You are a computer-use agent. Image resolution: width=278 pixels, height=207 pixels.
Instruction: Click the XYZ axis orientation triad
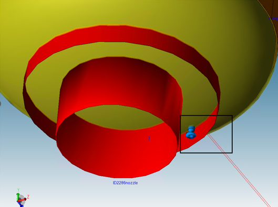pos(22,198)
